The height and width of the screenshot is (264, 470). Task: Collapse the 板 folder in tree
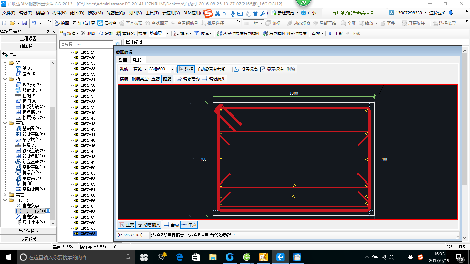pos(5,79)
